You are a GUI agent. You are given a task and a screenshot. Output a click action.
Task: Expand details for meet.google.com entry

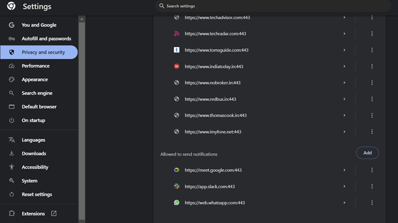pyautogui.click(x=345, y=170)
